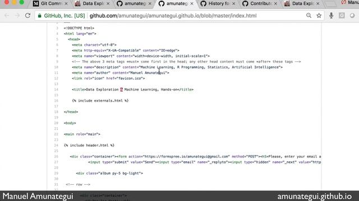
Task: Click the 'include externals.html' code line
Action: click(x=100, y=100)
